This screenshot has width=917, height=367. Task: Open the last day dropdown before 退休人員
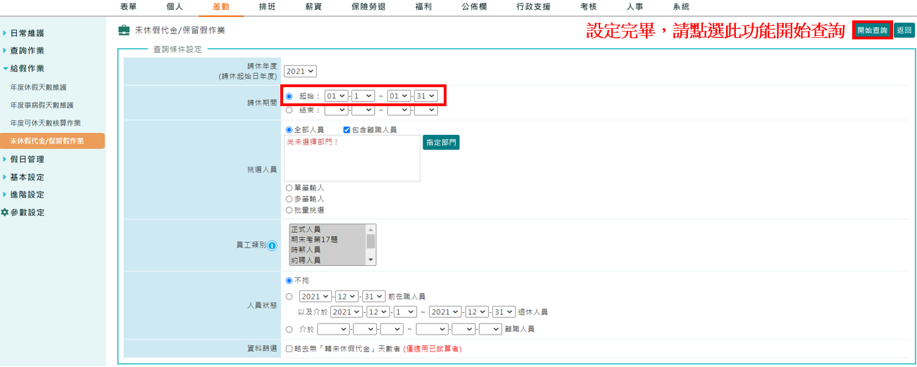504,311
